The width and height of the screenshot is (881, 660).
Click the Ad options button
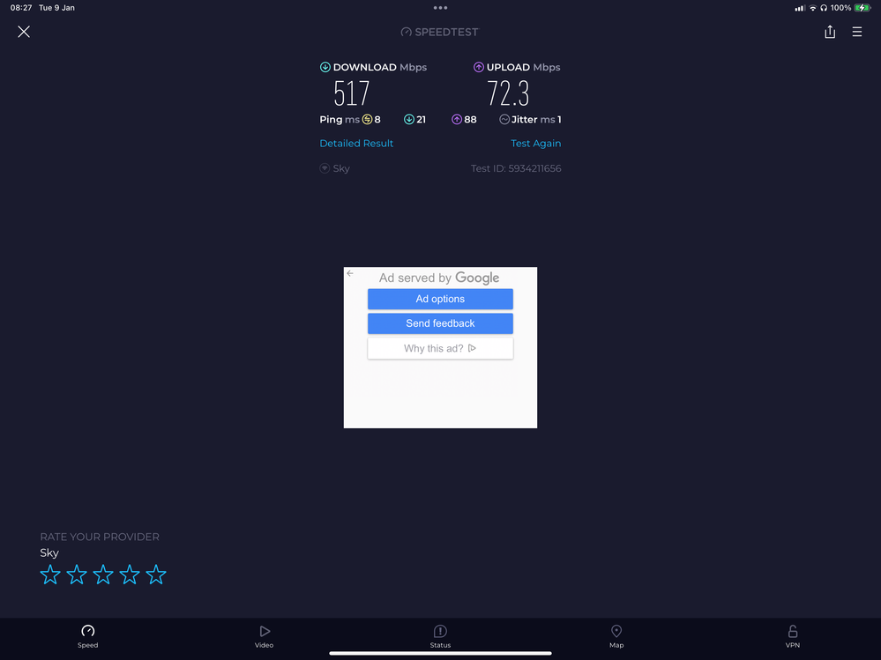tap(440, 300)
